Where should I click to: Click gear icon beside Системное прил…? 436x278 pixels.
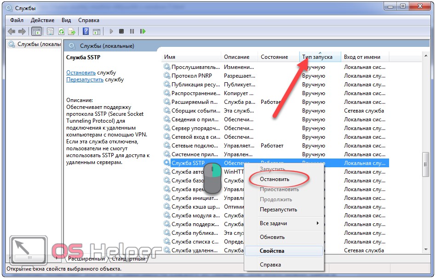tap(166, 154)
